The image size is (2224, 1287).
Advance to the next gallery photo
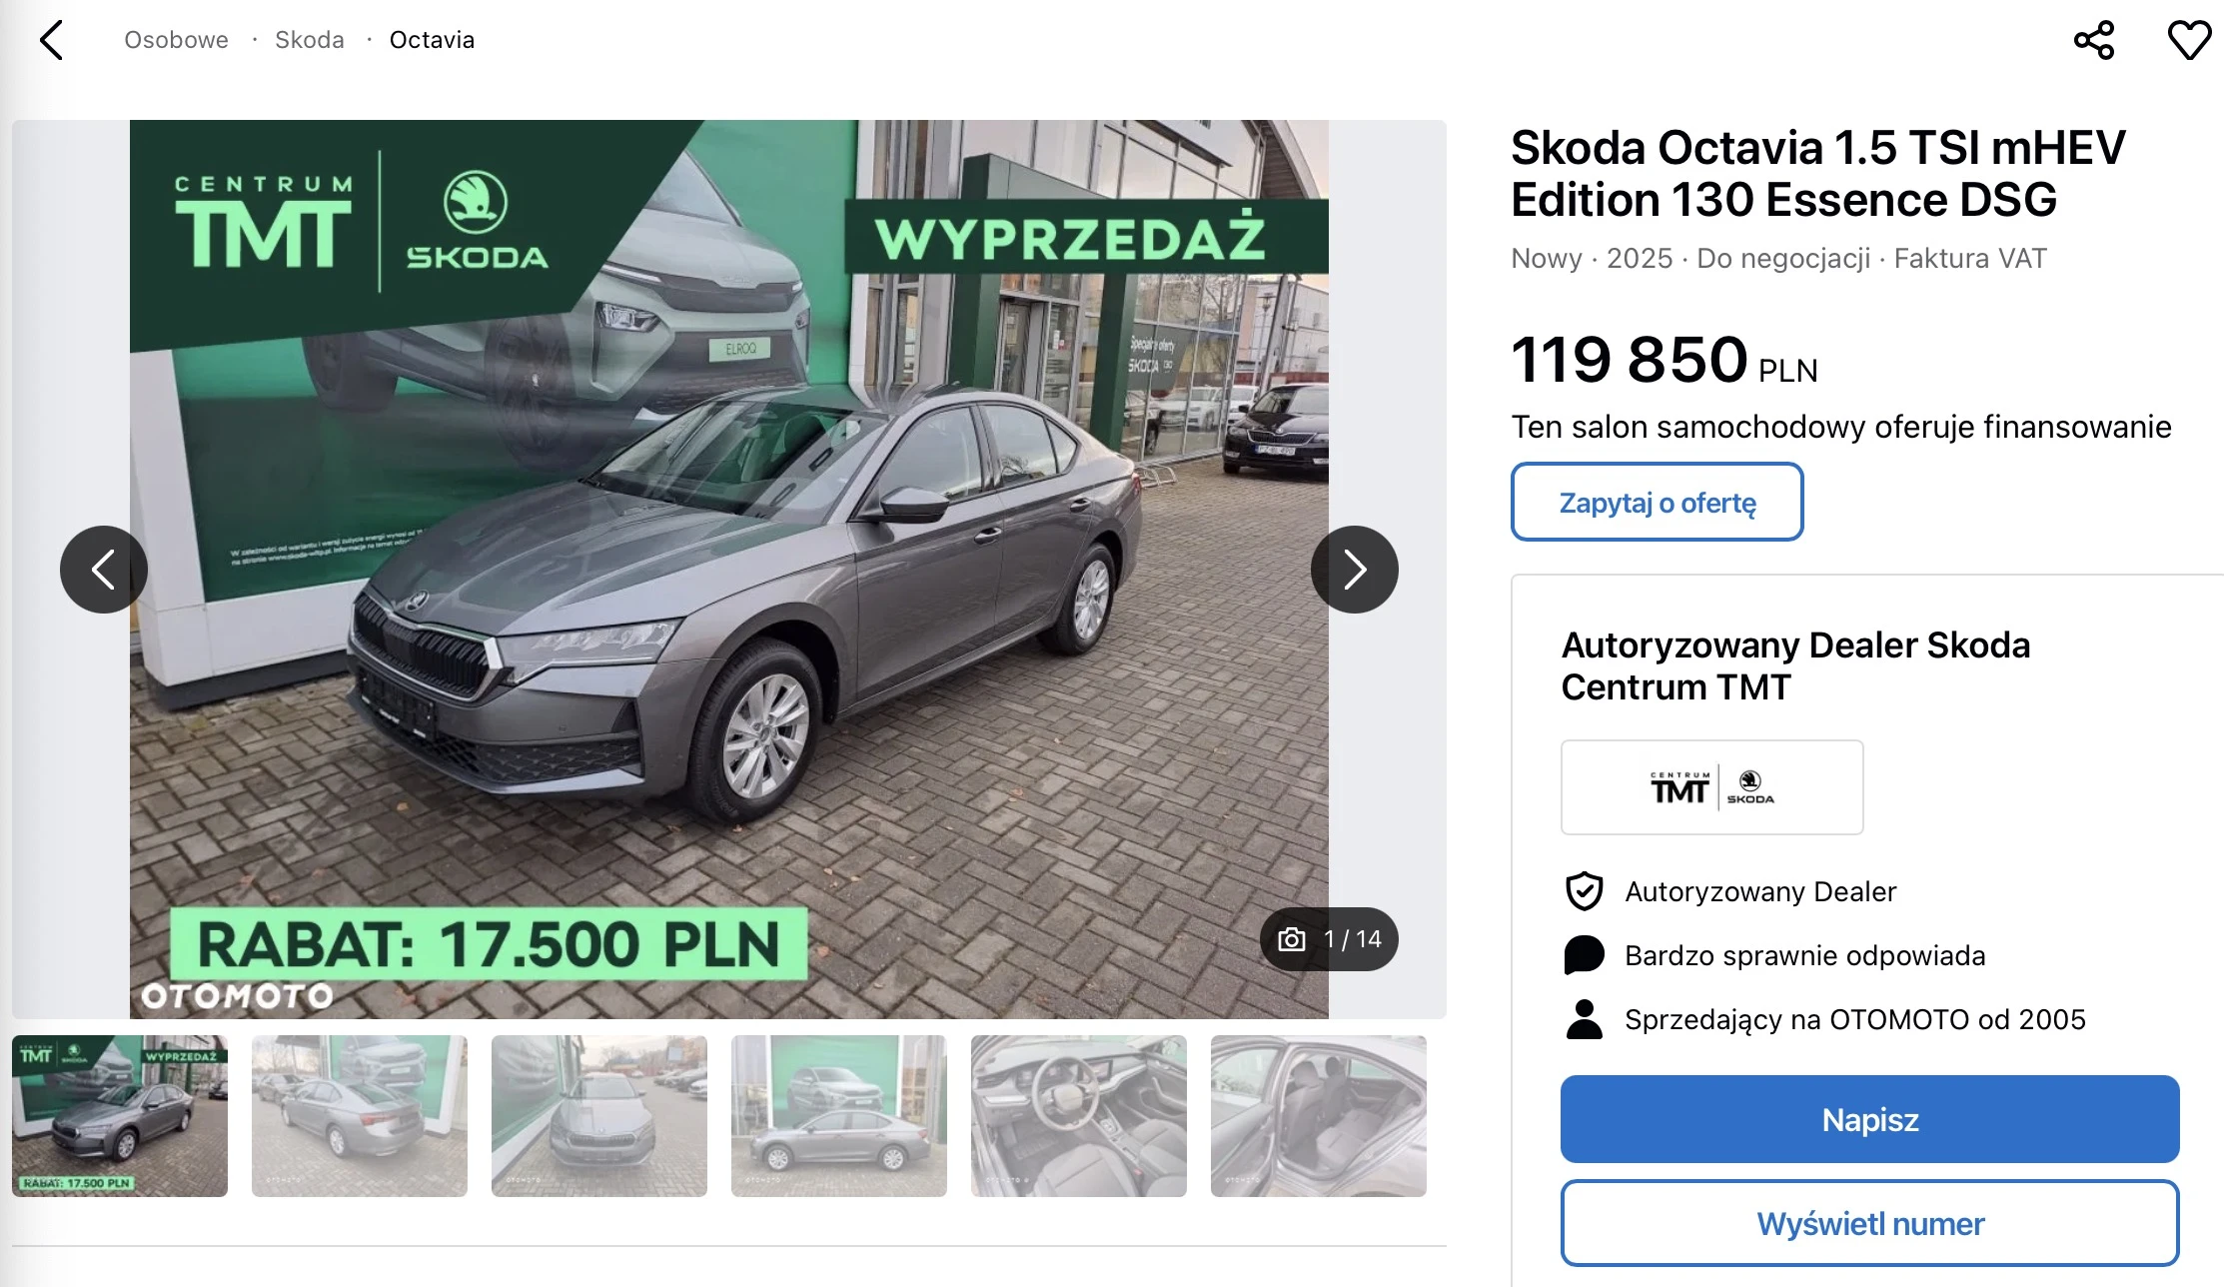1355,570
